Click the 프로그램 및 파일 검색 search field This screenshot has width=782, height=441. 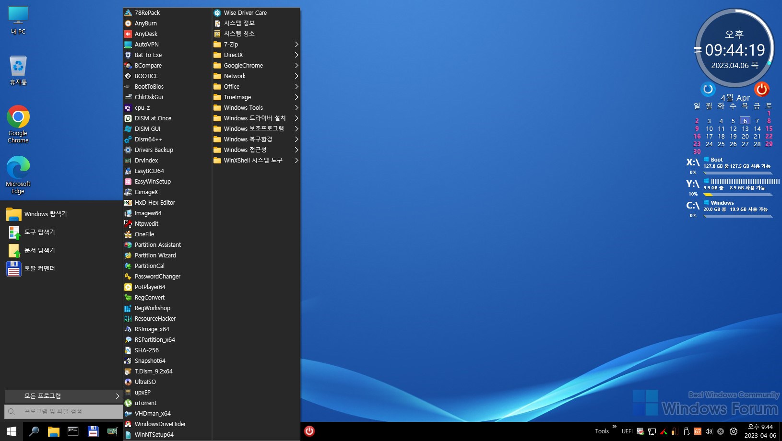pos(63,411)
